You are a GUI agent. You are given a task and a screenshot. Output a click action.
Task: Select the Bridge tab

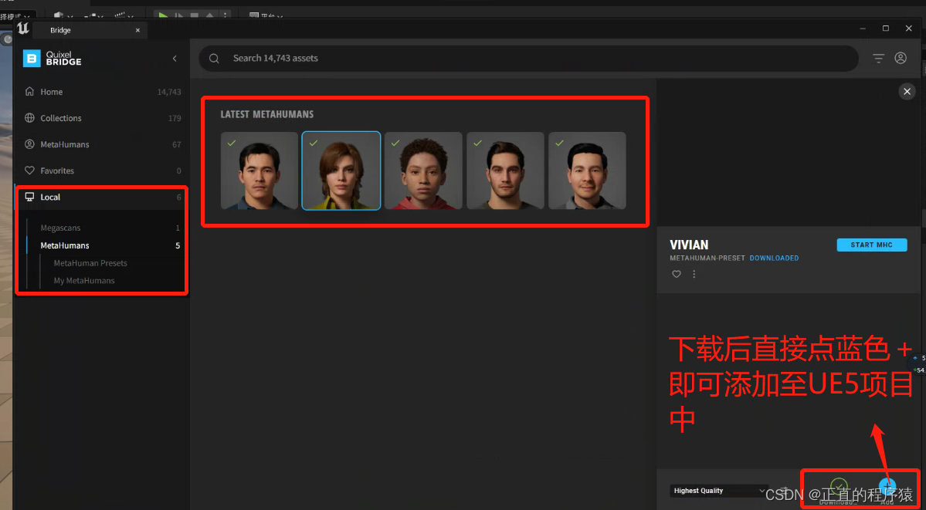90,30
